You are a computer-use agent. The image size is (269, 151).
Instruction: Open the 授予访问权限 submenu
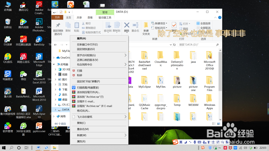(99, 55)
